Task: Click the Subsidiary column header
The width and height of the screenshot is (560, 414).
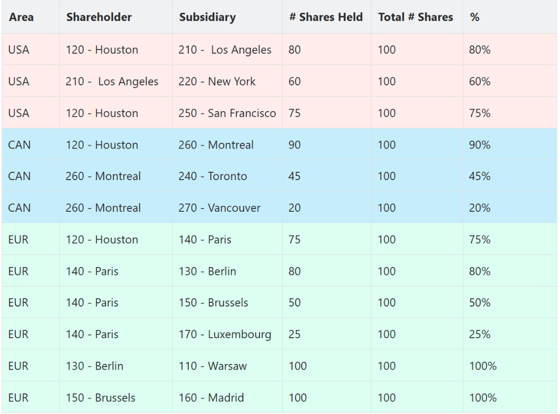Action: tap(227, 17)
